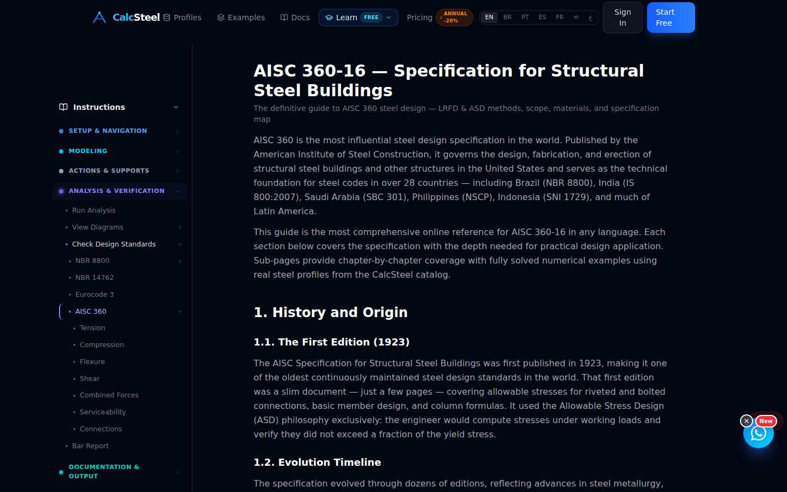Viewport: 787px width, 492px height.
Task: Click the '1.1. The First Edition (1923)' heading
Action: [x=332, y=342]
